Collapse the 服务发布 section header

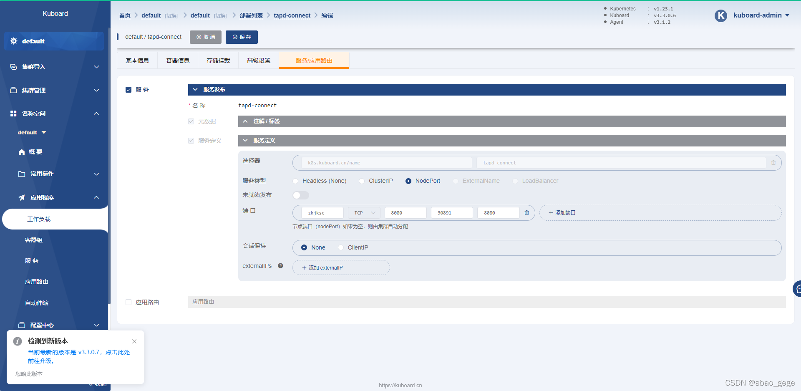point(487,90)
